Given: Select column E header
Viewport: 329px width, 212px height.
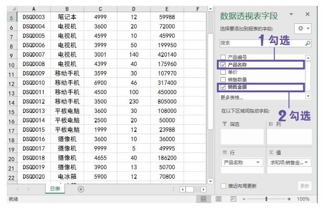Looking at the screenshot, I should 167,9.
